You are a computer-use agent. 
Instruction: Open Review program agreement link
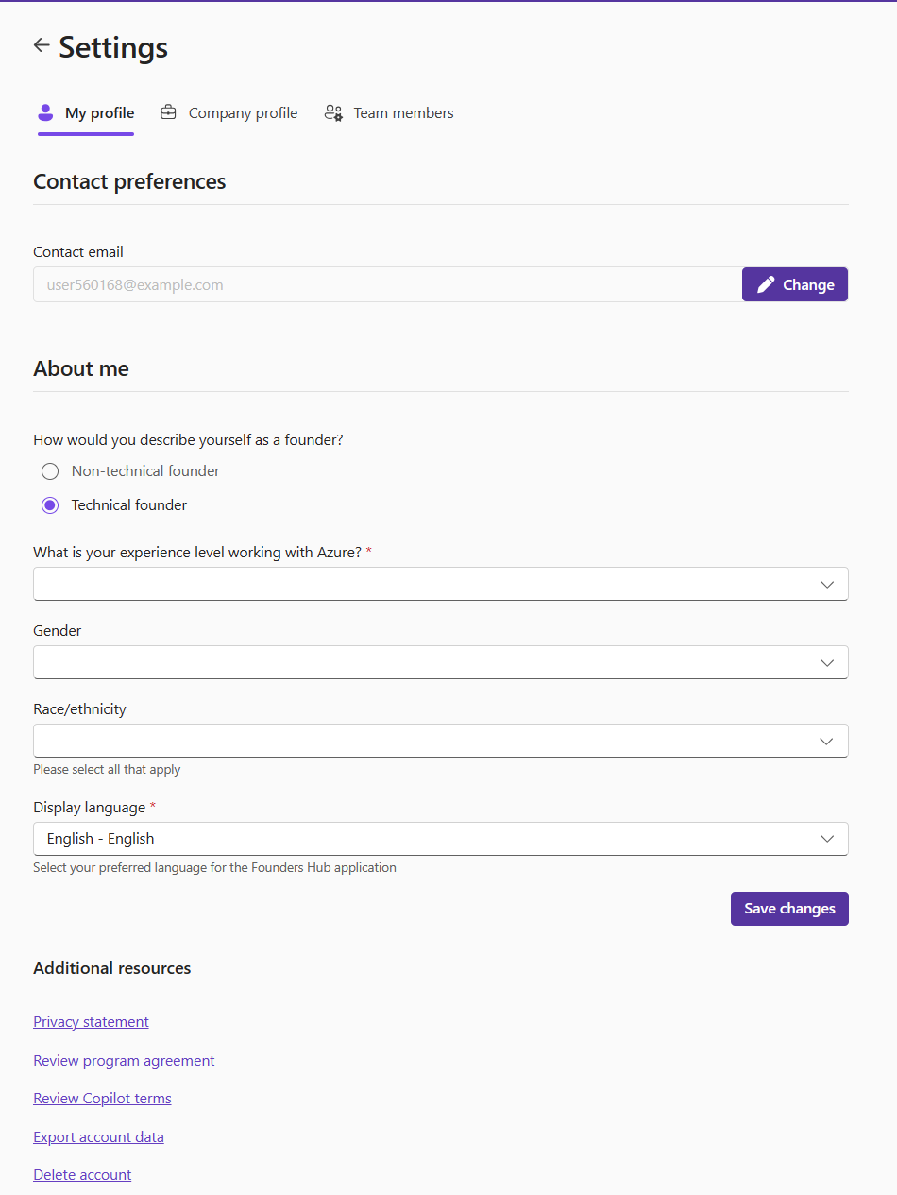[x=124, y=1061]
